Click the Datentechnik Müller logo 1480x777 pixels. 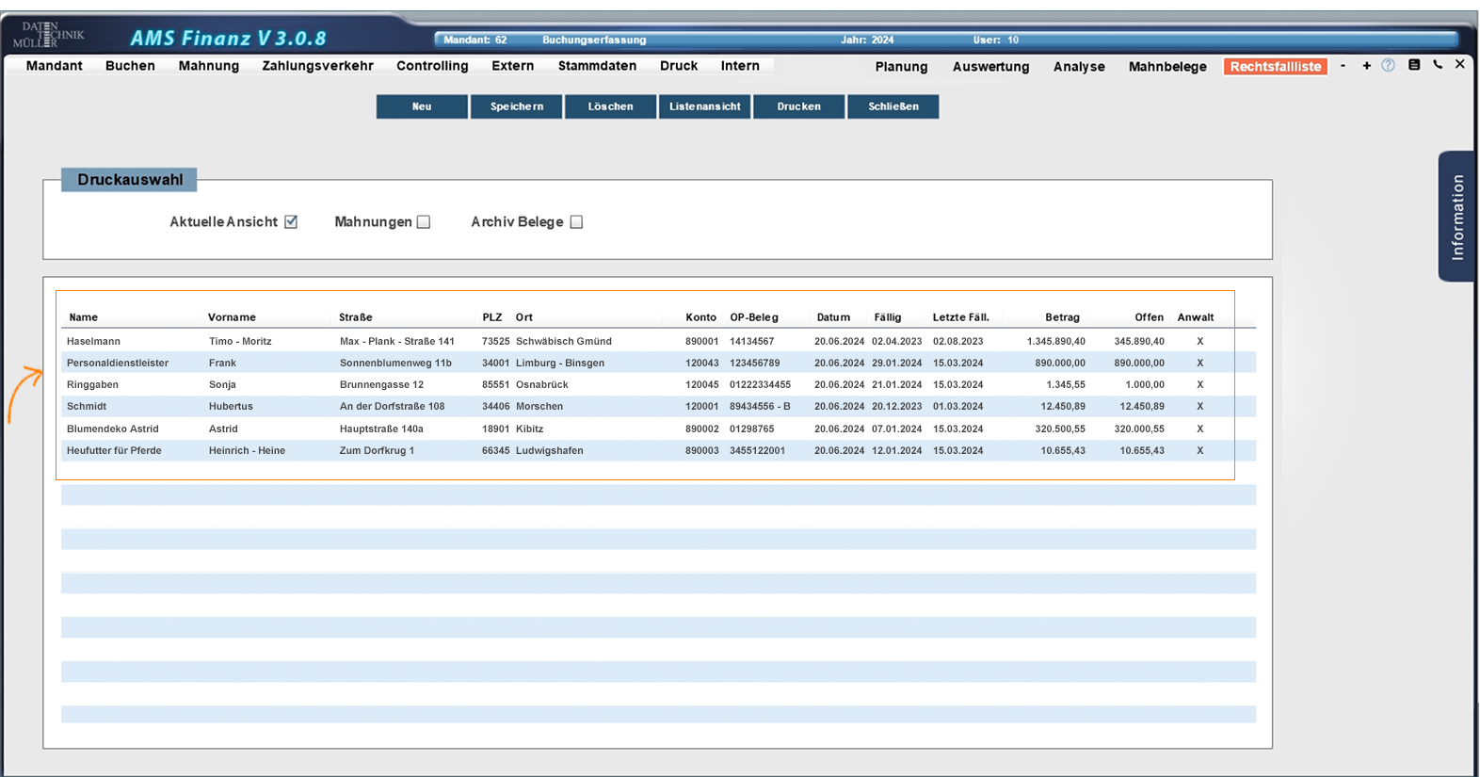pos(48,36)
